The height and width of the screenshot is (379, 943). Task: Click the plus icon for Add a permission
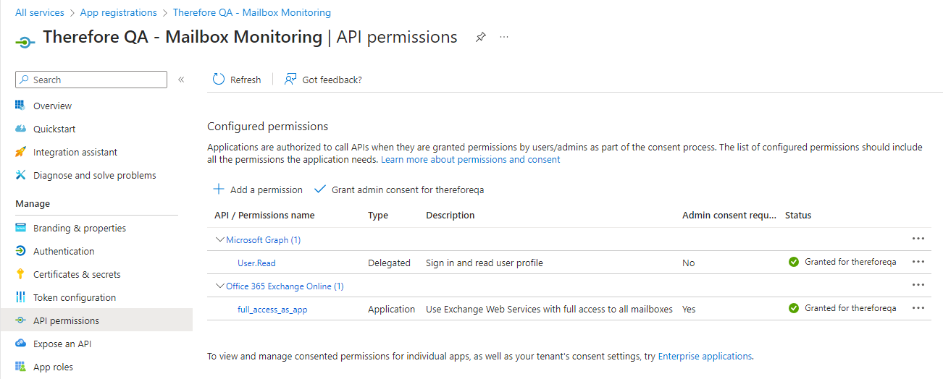(x=218, y=189)
